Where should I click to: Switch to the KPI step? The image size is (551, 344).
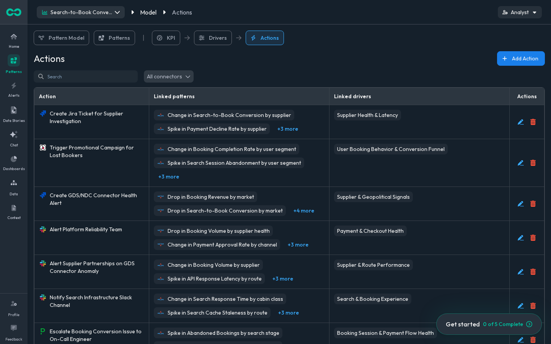(x=166, y=38)
